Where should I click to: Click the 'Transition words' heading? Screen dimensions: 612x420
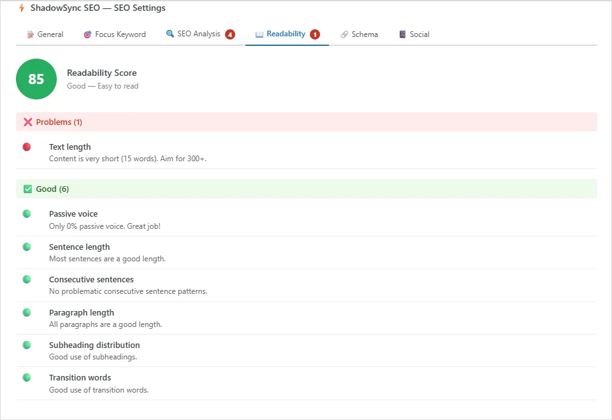tap(80, 377)
